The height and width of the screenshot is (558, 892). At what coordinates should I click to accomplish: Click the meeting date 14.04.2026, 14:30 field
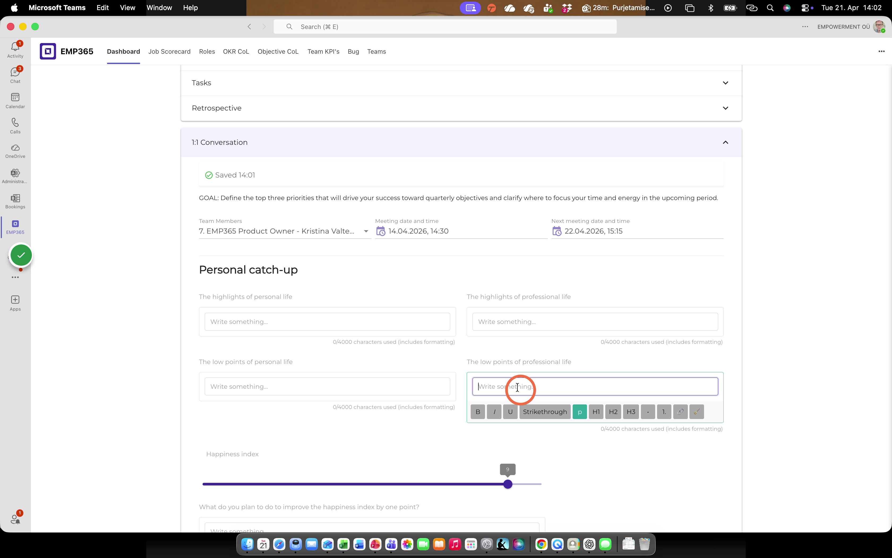(x=461, y=231)
